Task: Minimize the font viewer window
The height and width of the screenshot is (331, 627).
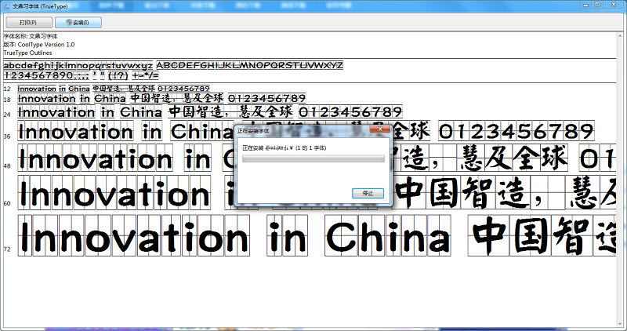Action: (x=585, y=5)
